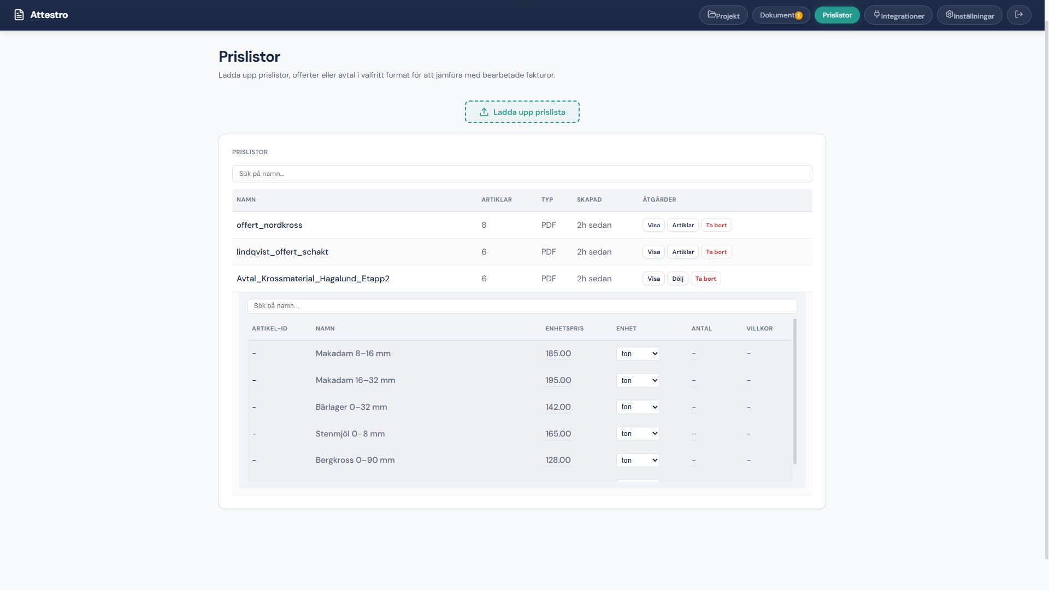Show Artiklar for offert_nordkross
Viewport: 1049px width, 590px height.
(x=682, y=225)
